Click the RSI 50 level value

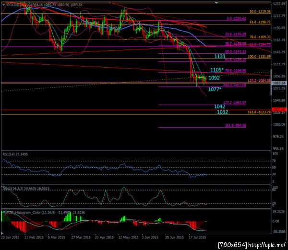(274, 167)
